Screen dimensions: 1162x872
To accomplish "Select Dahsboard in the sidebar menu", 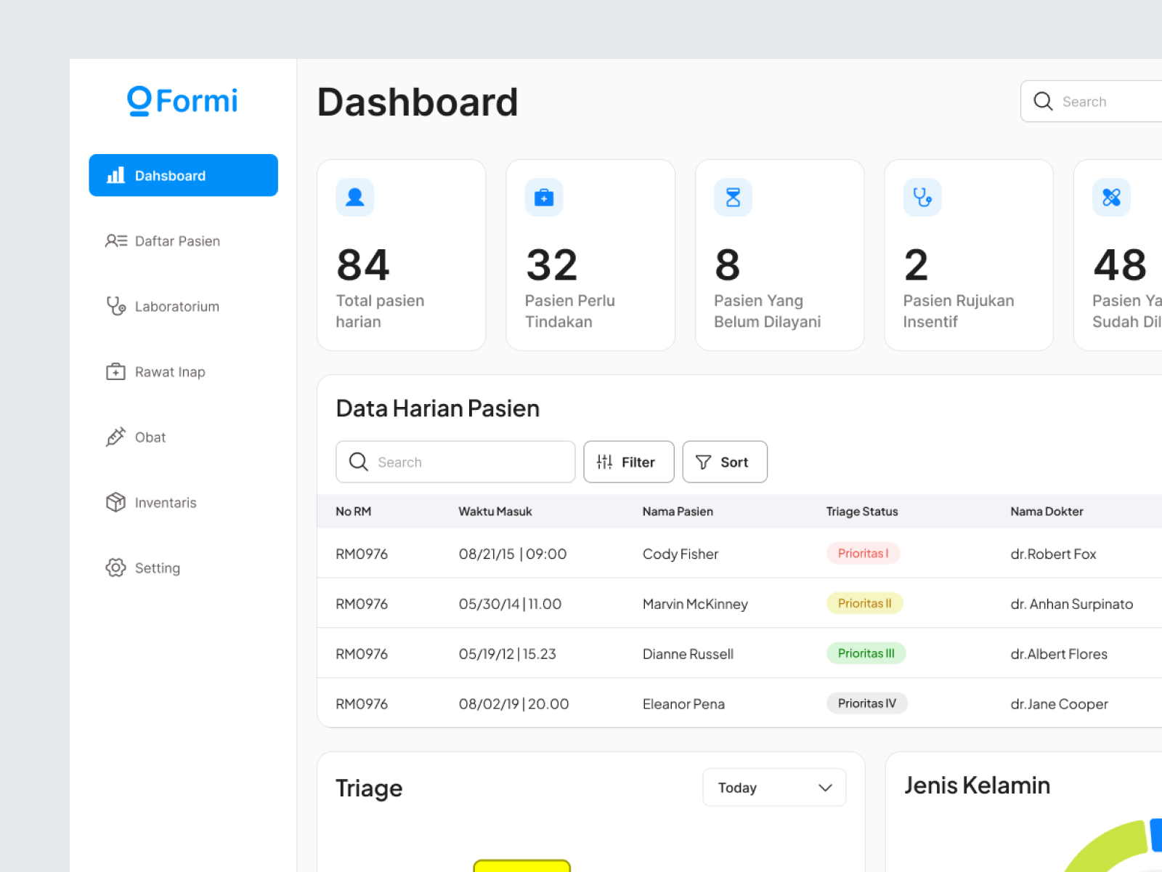I will point(183,175).
